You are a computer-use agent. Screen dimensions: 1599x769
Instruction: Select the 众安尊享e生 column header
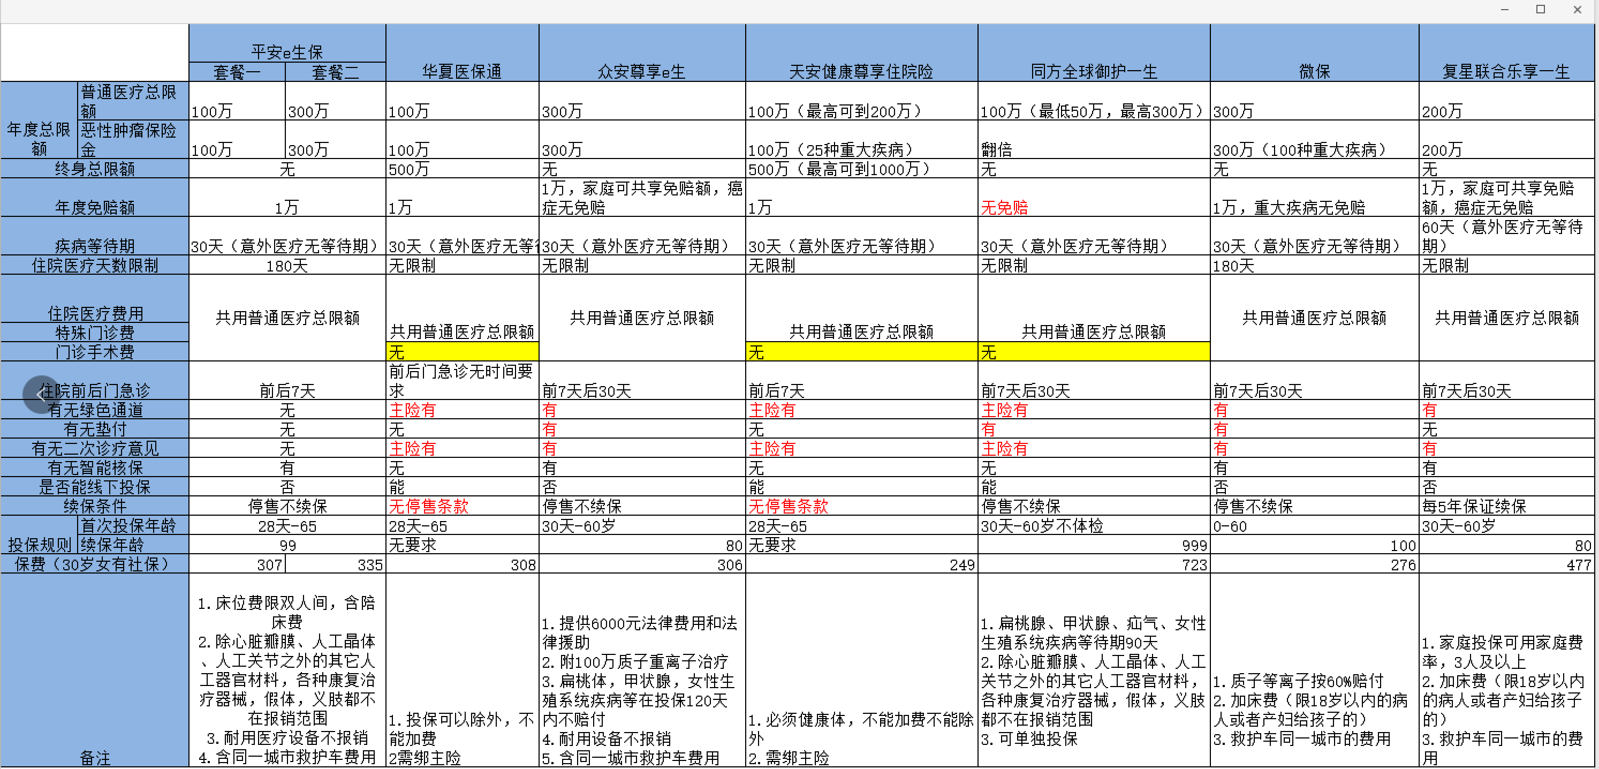tap(642, 53)
